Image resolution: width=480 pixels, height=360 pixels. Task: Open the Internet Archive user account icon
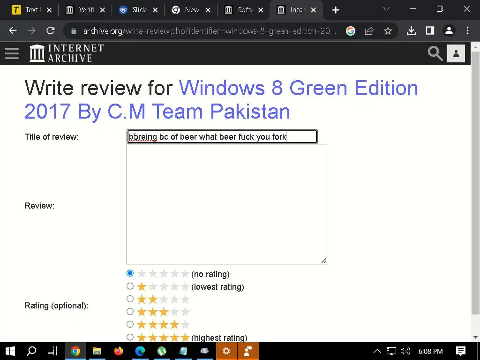pyautogui.click(x=456, y=53)
